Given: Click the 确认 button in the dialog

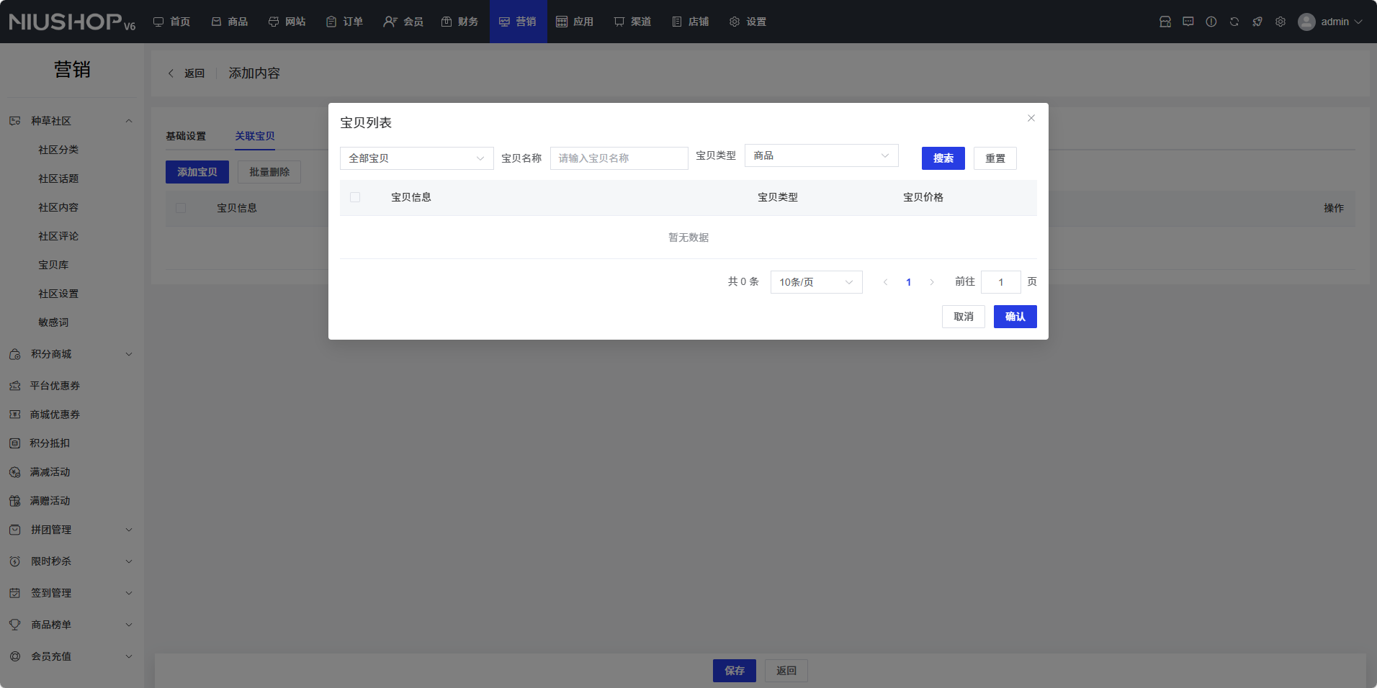Looking at the screenshot, I should 1015,317.
